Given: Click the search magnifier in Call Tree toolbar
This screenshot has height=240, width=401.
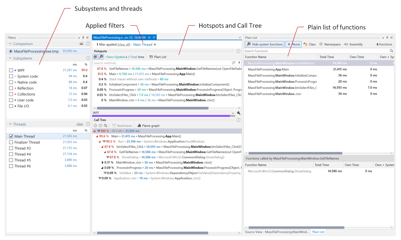Looking at the screenshot, I should (x=105, y=125).
